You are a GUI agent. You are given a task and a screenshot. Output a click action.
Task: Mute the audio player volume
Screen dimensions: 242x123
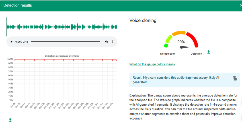106,42
